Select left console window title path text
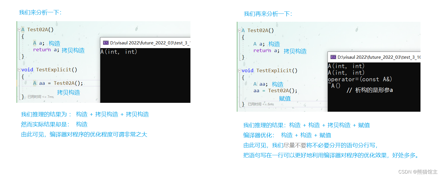The image size is (442, 177). [150, 43]
